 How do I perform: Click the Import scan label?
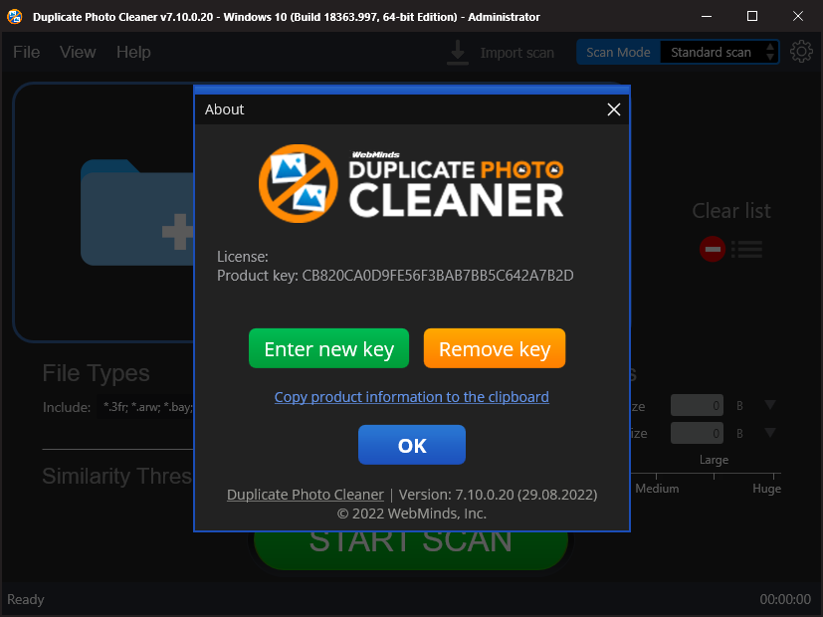(517, 53)
